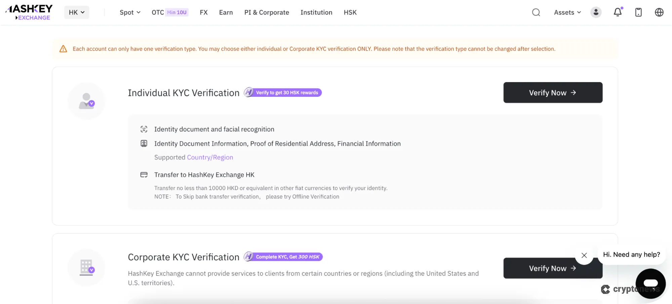Screen dimensions: 672x304
Task: Open the supported Country/Region link
Action: [210, 157]
